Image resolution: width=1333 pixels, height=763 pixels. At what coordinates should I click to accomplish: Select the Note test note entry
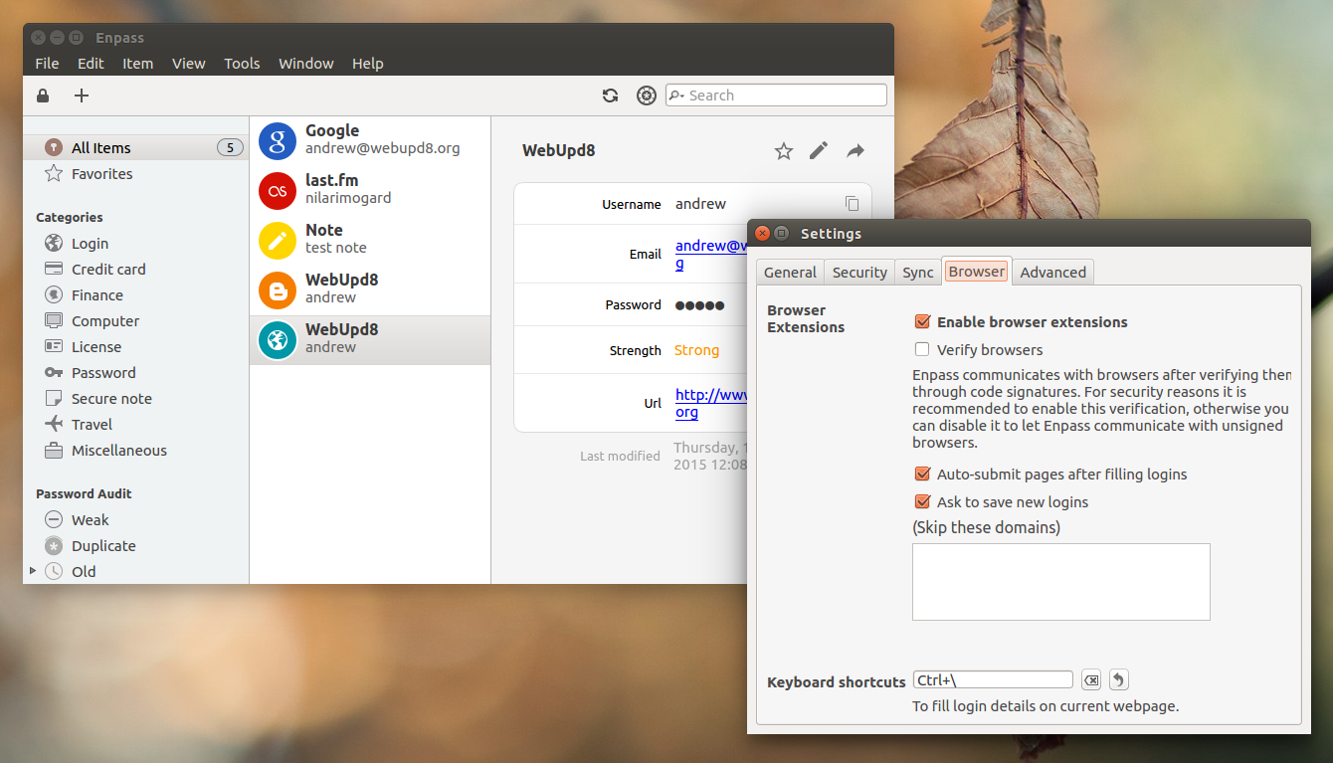(x=370, y=240)
